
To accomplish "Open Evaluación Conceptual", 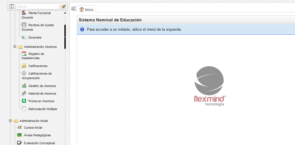I will pyautogui.click(x=39, y=143).
